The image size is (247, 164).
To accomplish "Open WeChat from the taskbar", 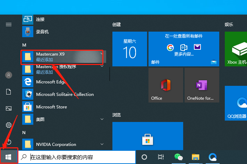I will coord(178,157).
